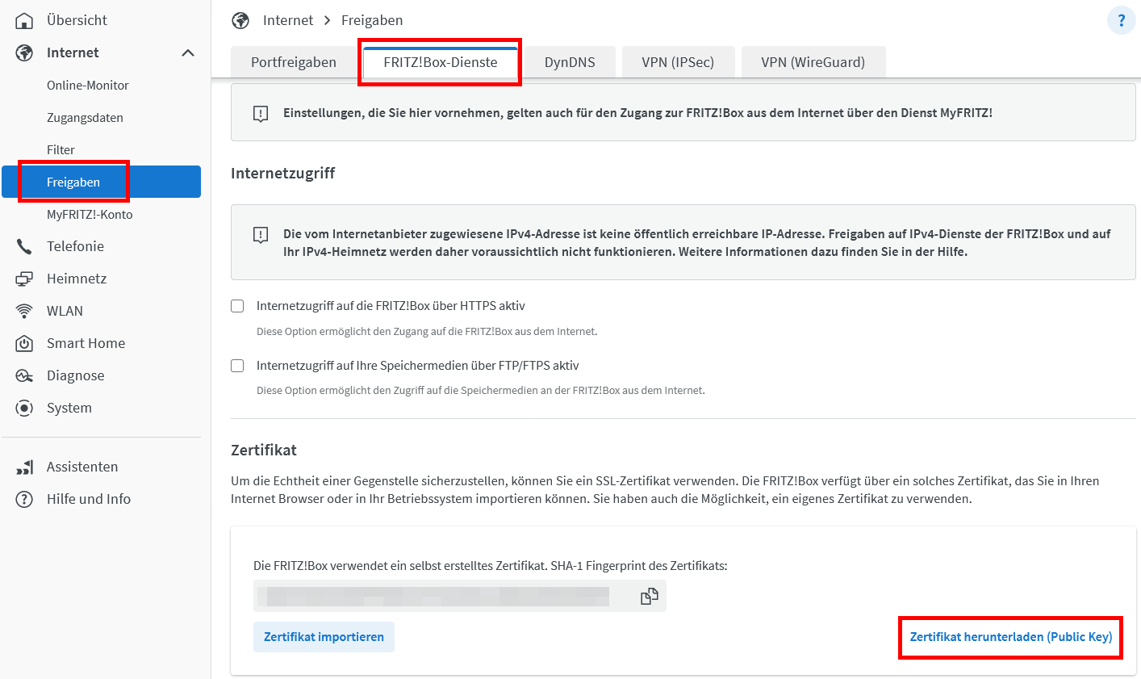Click the SSL-Zertifikat description paragraph

[665, 490]
